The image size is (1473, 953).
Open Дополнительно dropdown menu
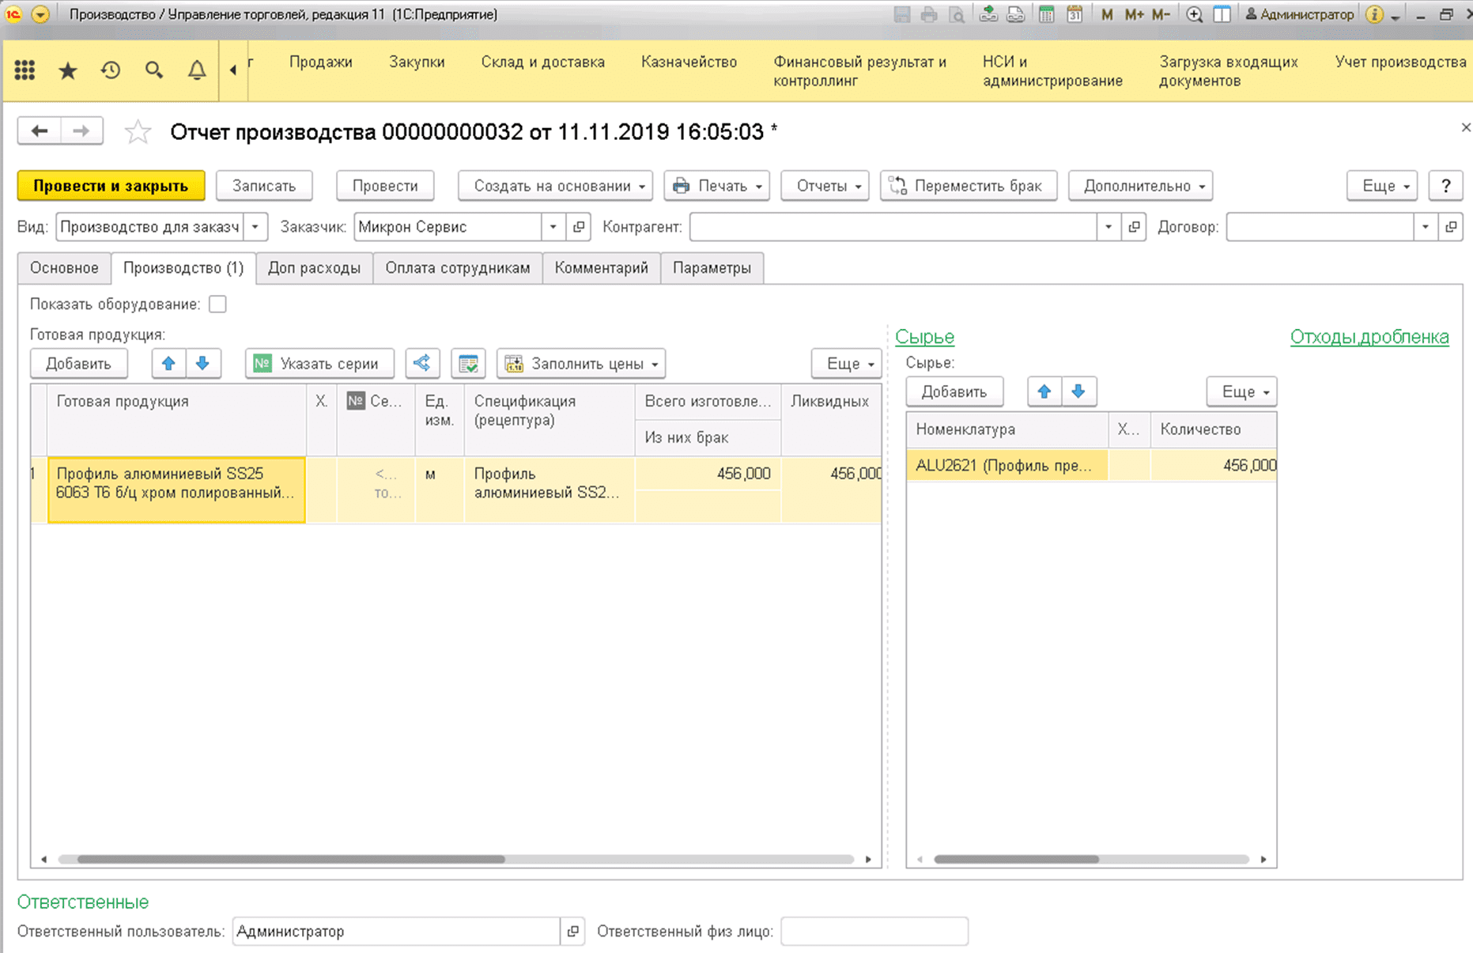[x=1141, y=186]
